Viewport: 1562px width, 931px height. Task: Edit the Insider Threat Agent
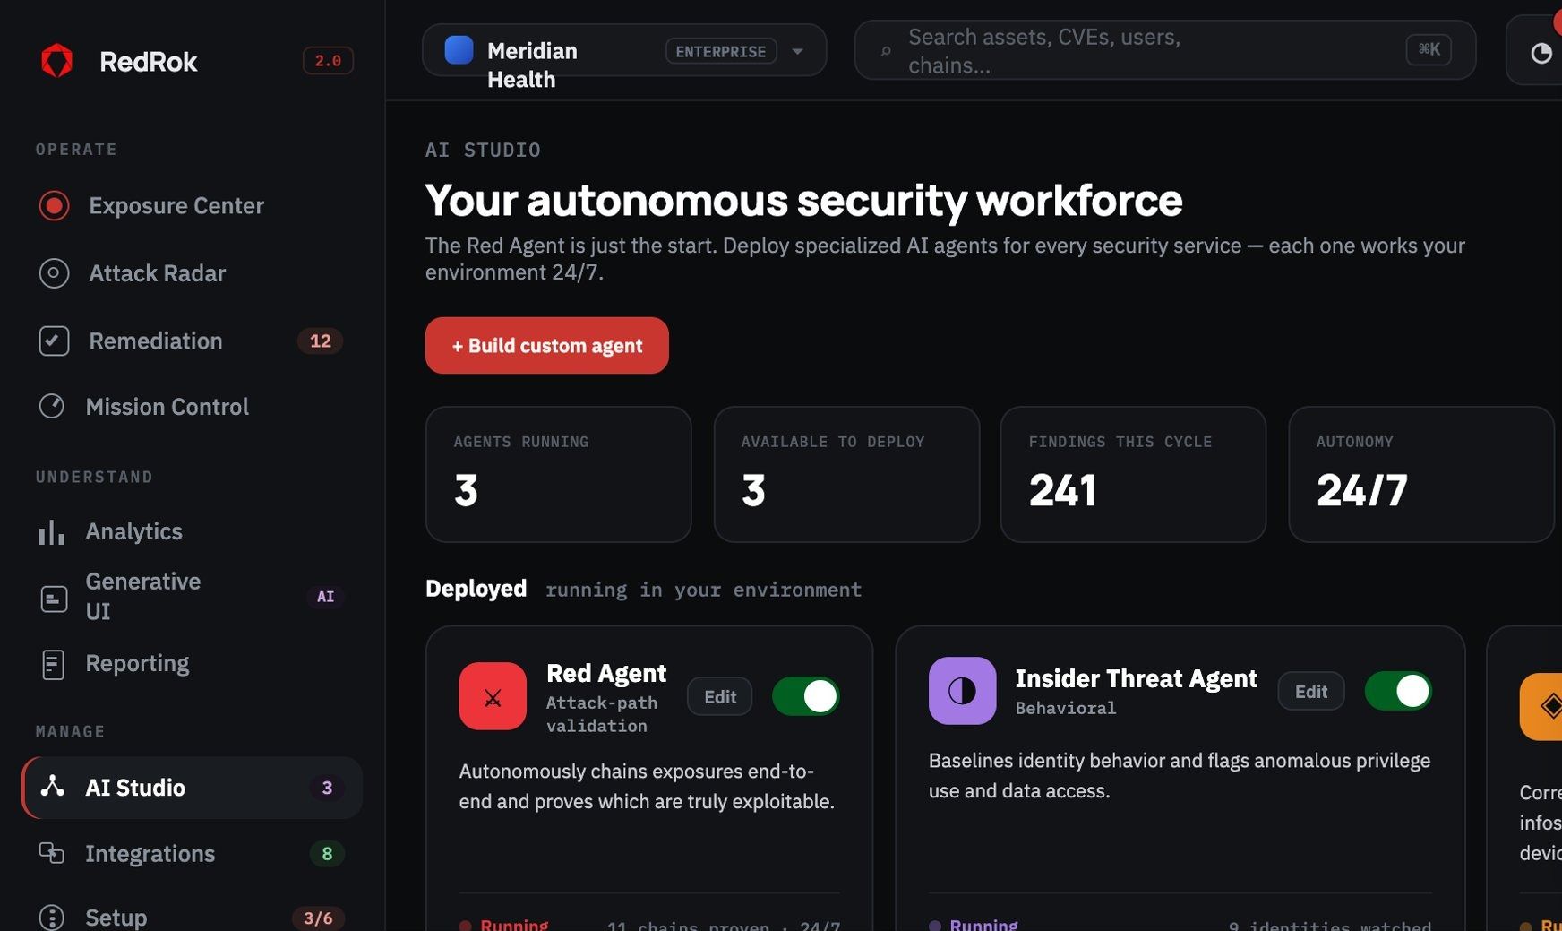[x=1310, y=691]
